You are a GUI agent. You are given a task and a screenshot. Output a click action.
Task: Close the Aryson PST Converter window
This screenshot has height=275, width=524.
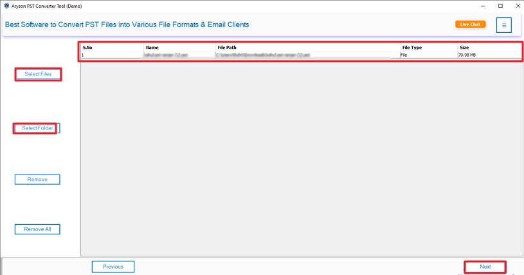[x=518, y=6]
